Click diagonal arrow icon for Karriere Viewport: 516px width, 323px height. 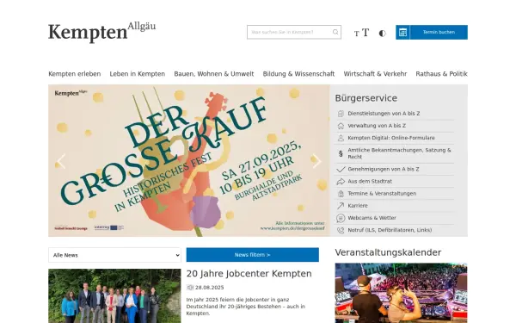coord(341,206)
